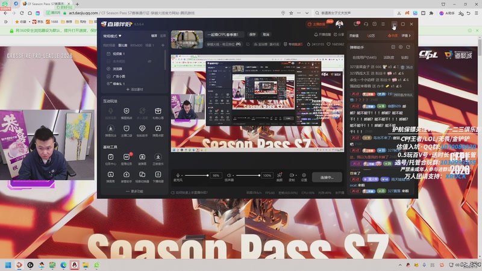Screen dimensions: 482x271
Task: Open 礼物心愿 in 互动玩法
Action: point(158,113)
